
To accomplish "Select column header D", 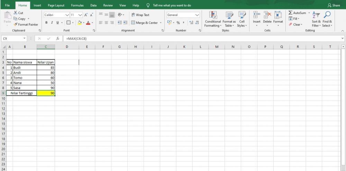I will (67, 47).
